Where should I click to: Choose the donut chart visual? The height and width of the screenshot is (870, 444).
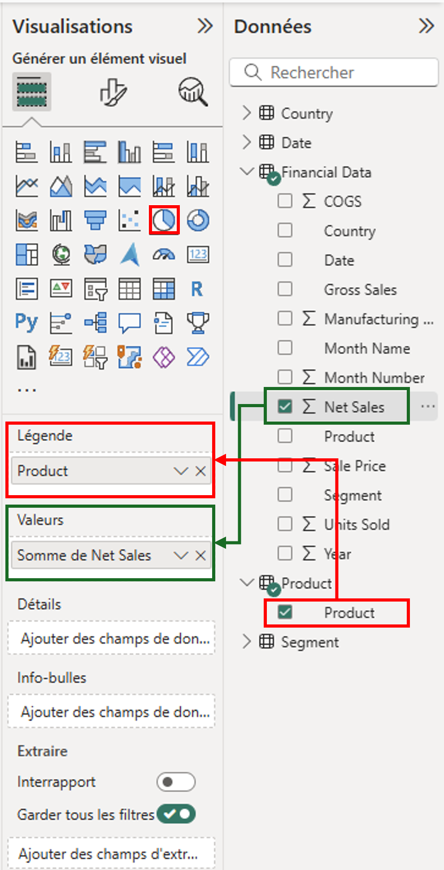point(198,220)
